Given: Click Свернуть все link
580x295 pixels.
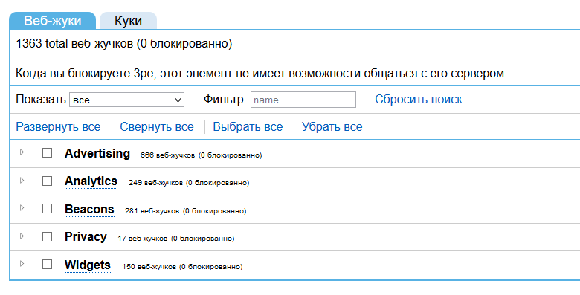Looking at the screenshot, I should coord(157,127).
